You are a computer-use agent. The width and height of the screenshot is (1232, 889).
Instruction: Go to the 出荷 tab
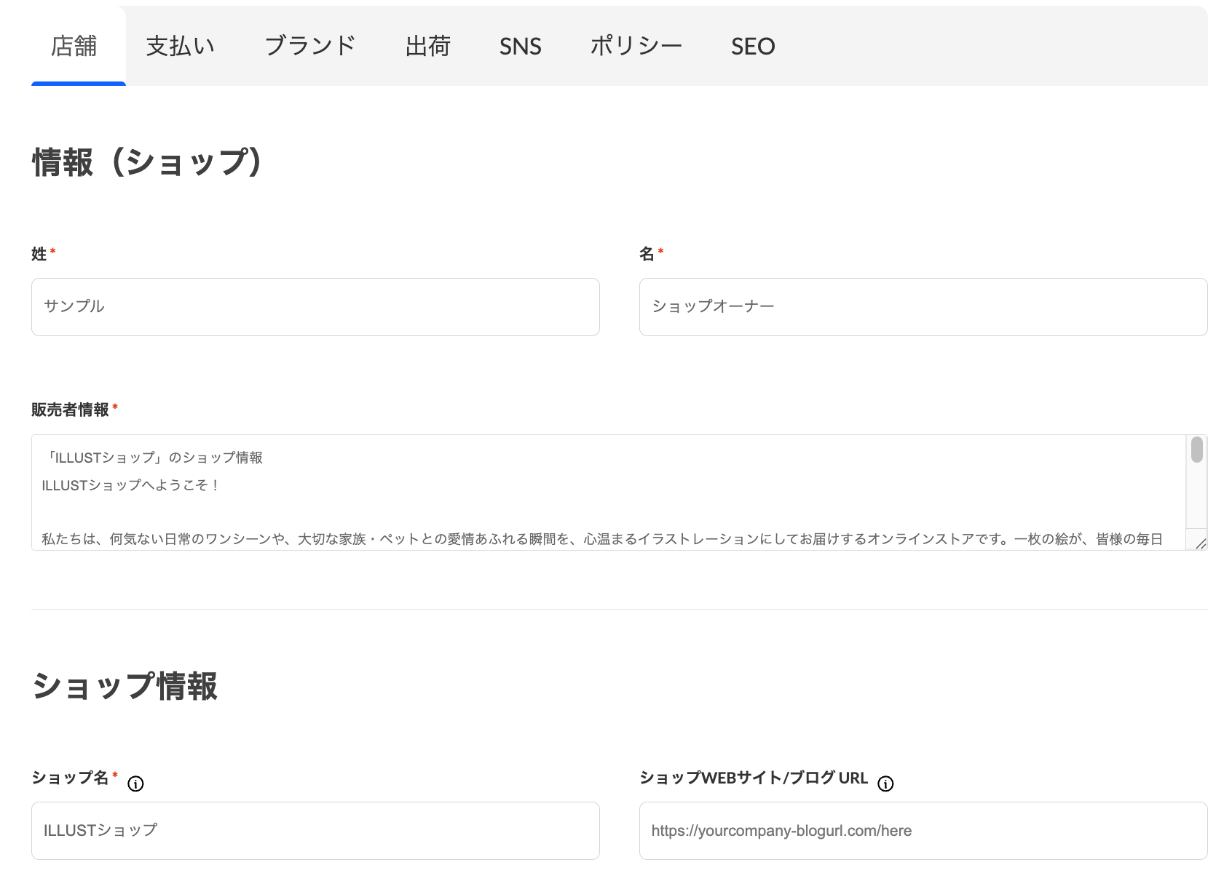[x=428, y=47]
